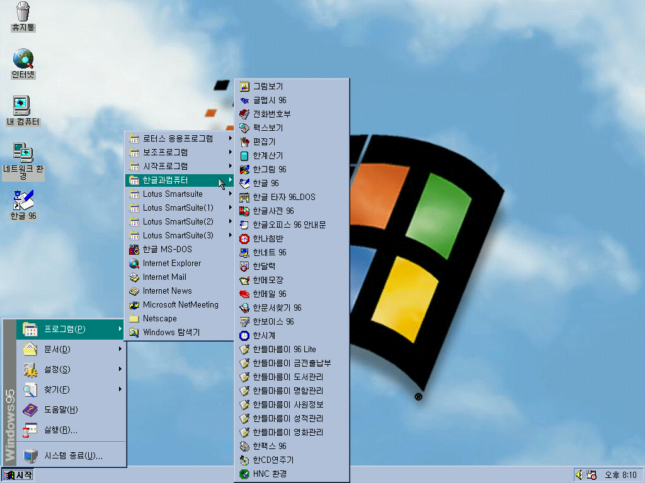The height and width of the screenshot is (483, 645).
Task: Expand 한글과컴퓨터 folder submenu
Action: [180, 180]
